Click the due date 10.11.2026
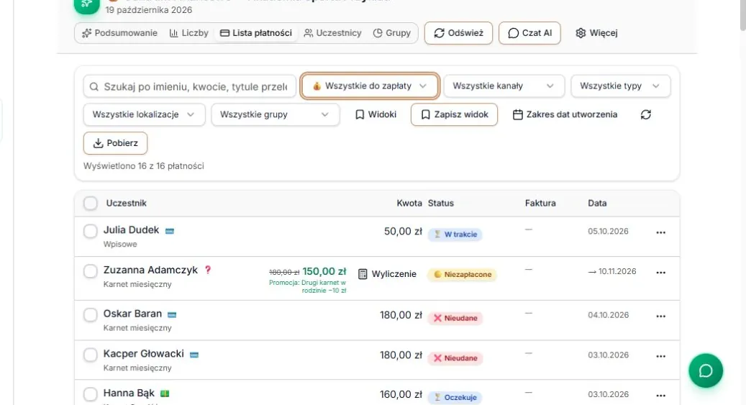746x405 pixels. click(x=617, y=271)
